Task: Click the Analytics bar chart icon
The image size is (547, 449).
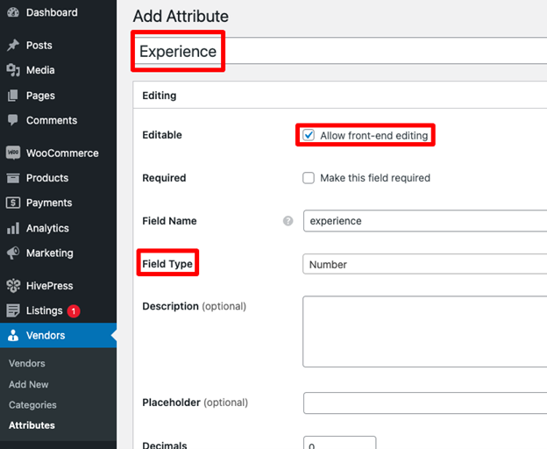Action: pos(13,228)
